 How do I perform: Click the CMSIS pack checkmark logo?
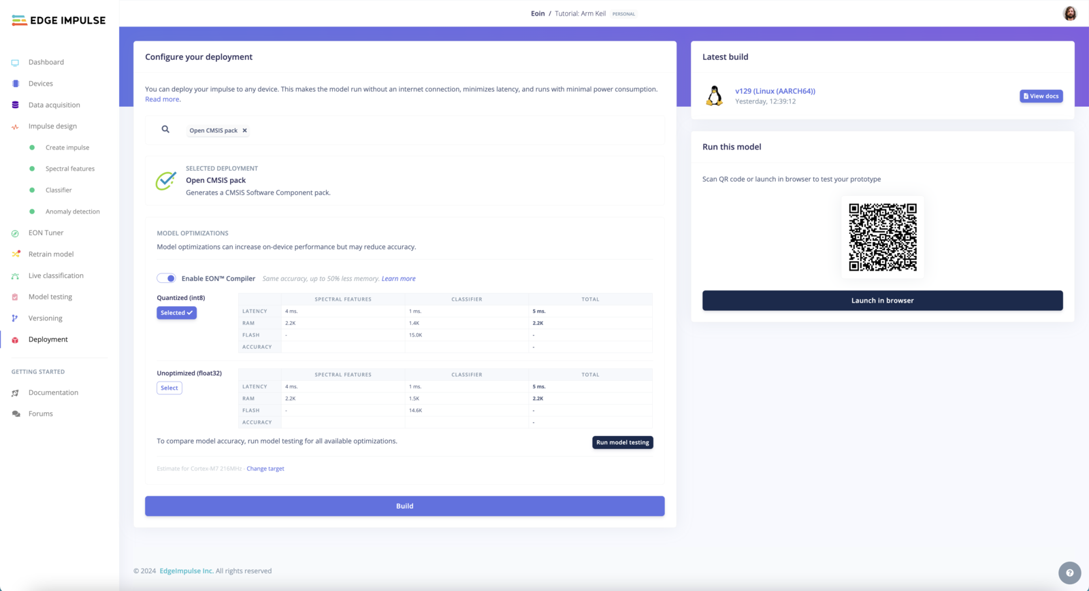click(166, 180)
